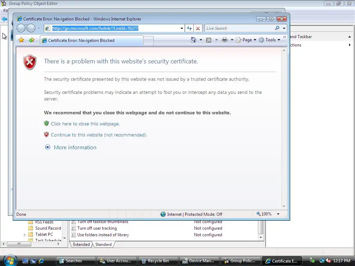This screenshot has height=266, width=355.
Task: Click the Live Search magnifier icon
Action: click(277, 28)
